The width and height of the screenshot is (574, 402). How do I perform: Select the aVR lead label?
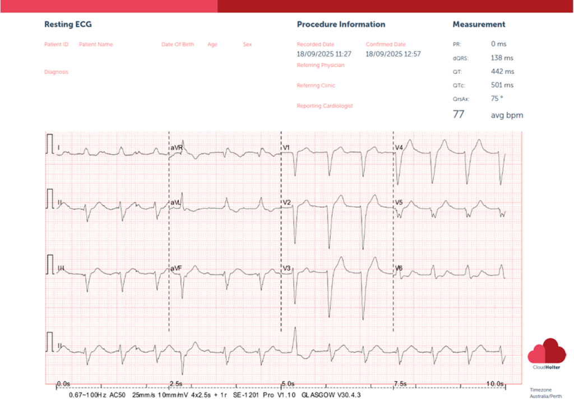point(177,148)
